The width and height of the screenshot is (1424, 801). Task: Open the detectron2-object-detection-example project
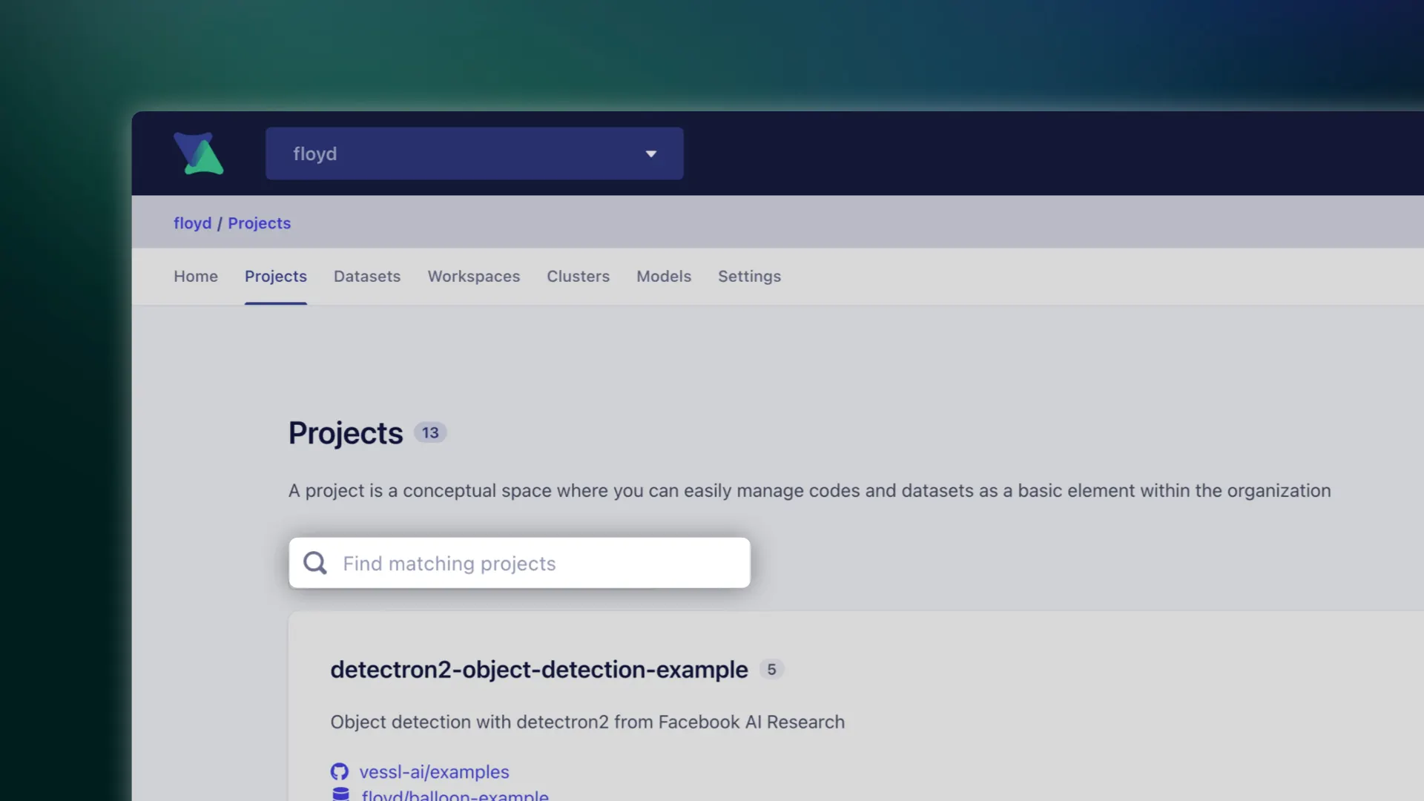pyautogui.click(x=538, y=669)
